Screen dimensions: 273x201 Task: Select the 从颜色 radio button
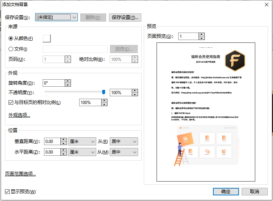11,39
